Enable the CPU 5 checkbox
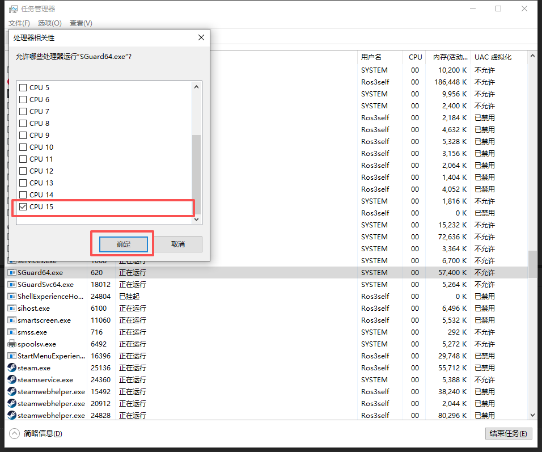This screenshot has height=452, width=542. point(23,88)
